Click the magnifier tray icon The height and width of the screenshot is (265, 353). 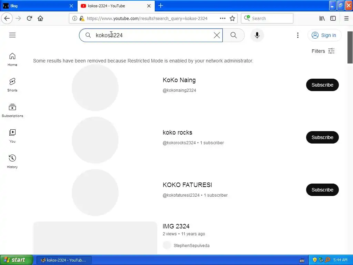pyautogui.click(x=328, y=260)
